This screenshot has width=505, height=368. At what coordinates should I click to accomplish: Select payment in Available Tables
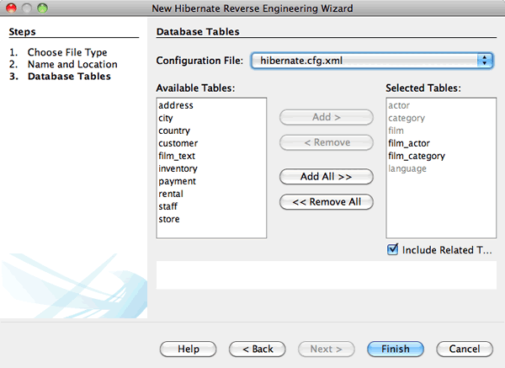click(x=177, y=182)
